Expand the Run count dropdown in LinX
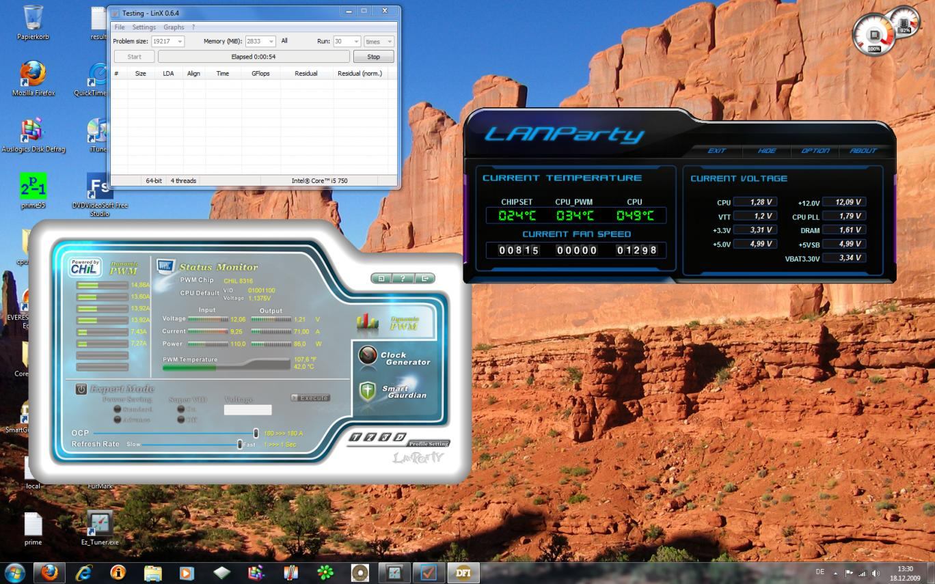The height and width of the screenshot is (584, 935). [356, 42]
